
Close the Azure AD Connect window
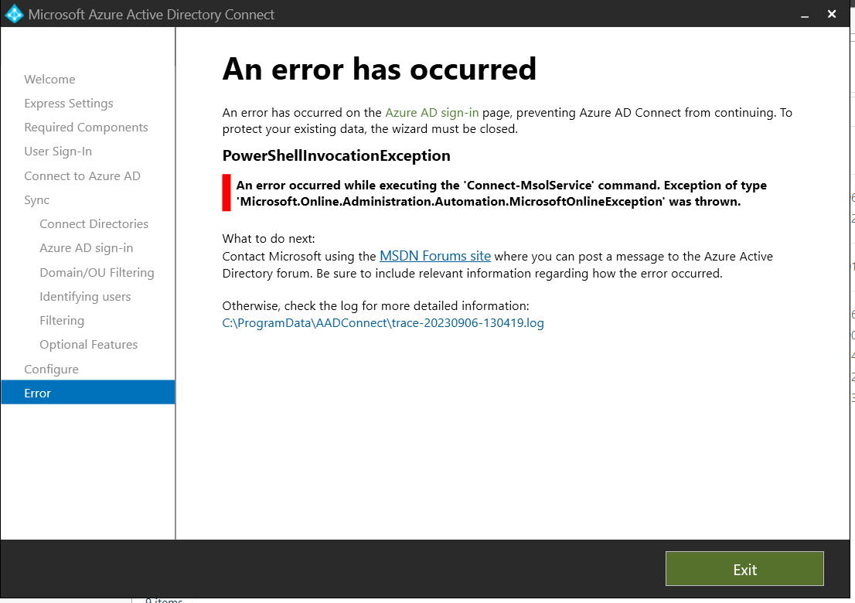832,14
